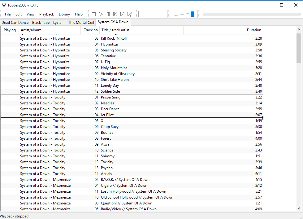Select the track Psycho

[x=132, y=168]
